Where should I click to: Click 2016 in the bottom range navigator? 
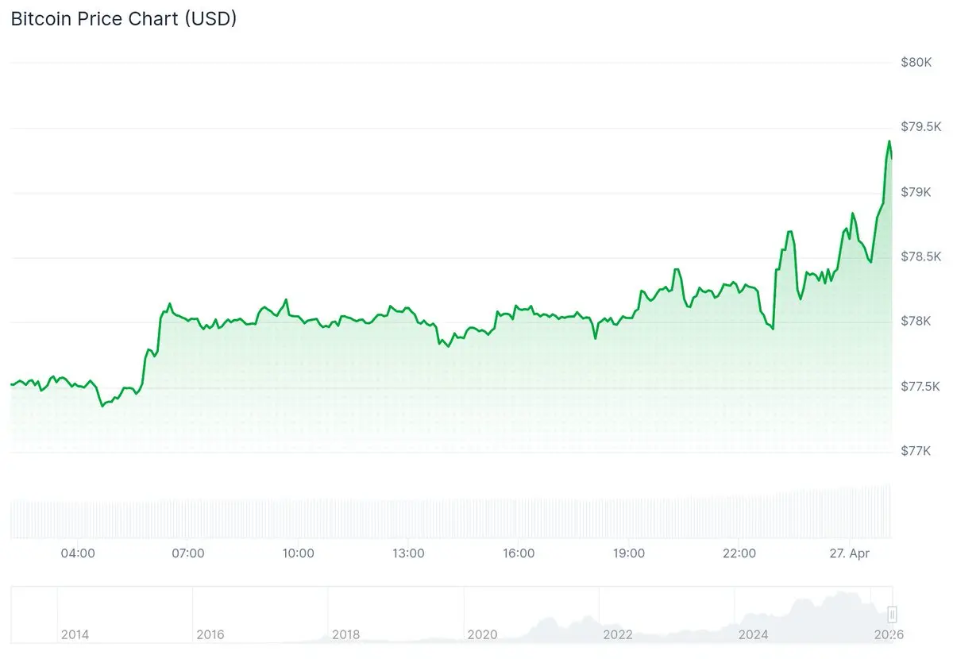pos(210,634)
